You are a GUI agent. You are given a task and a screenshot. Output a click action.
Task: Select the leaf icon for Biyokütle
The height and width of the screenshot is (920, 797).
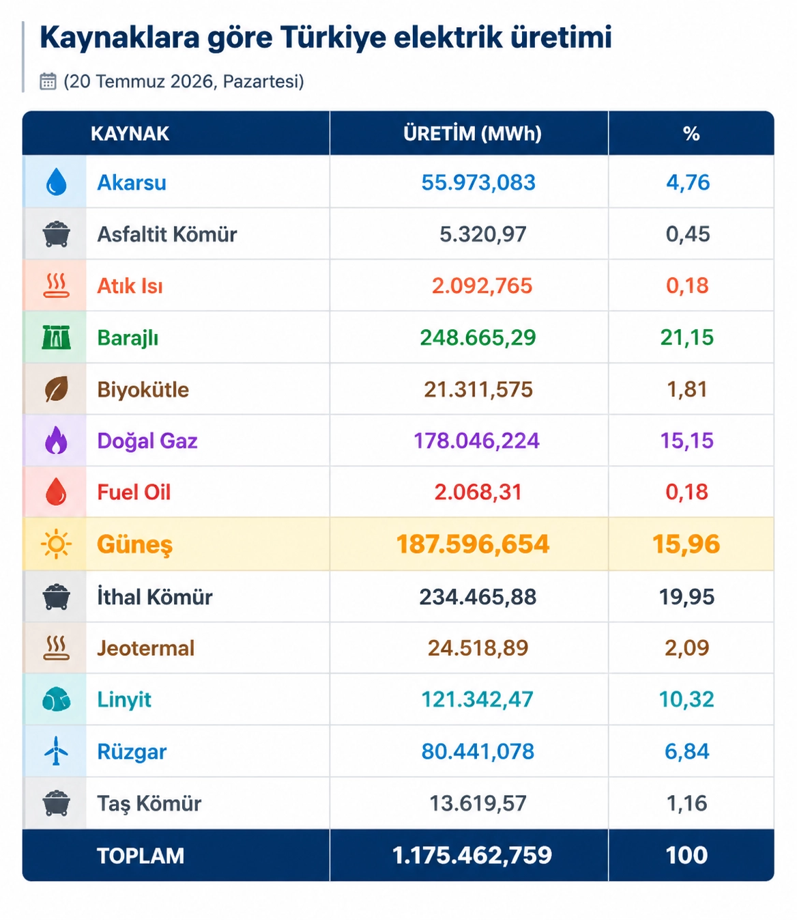[56, 389]
